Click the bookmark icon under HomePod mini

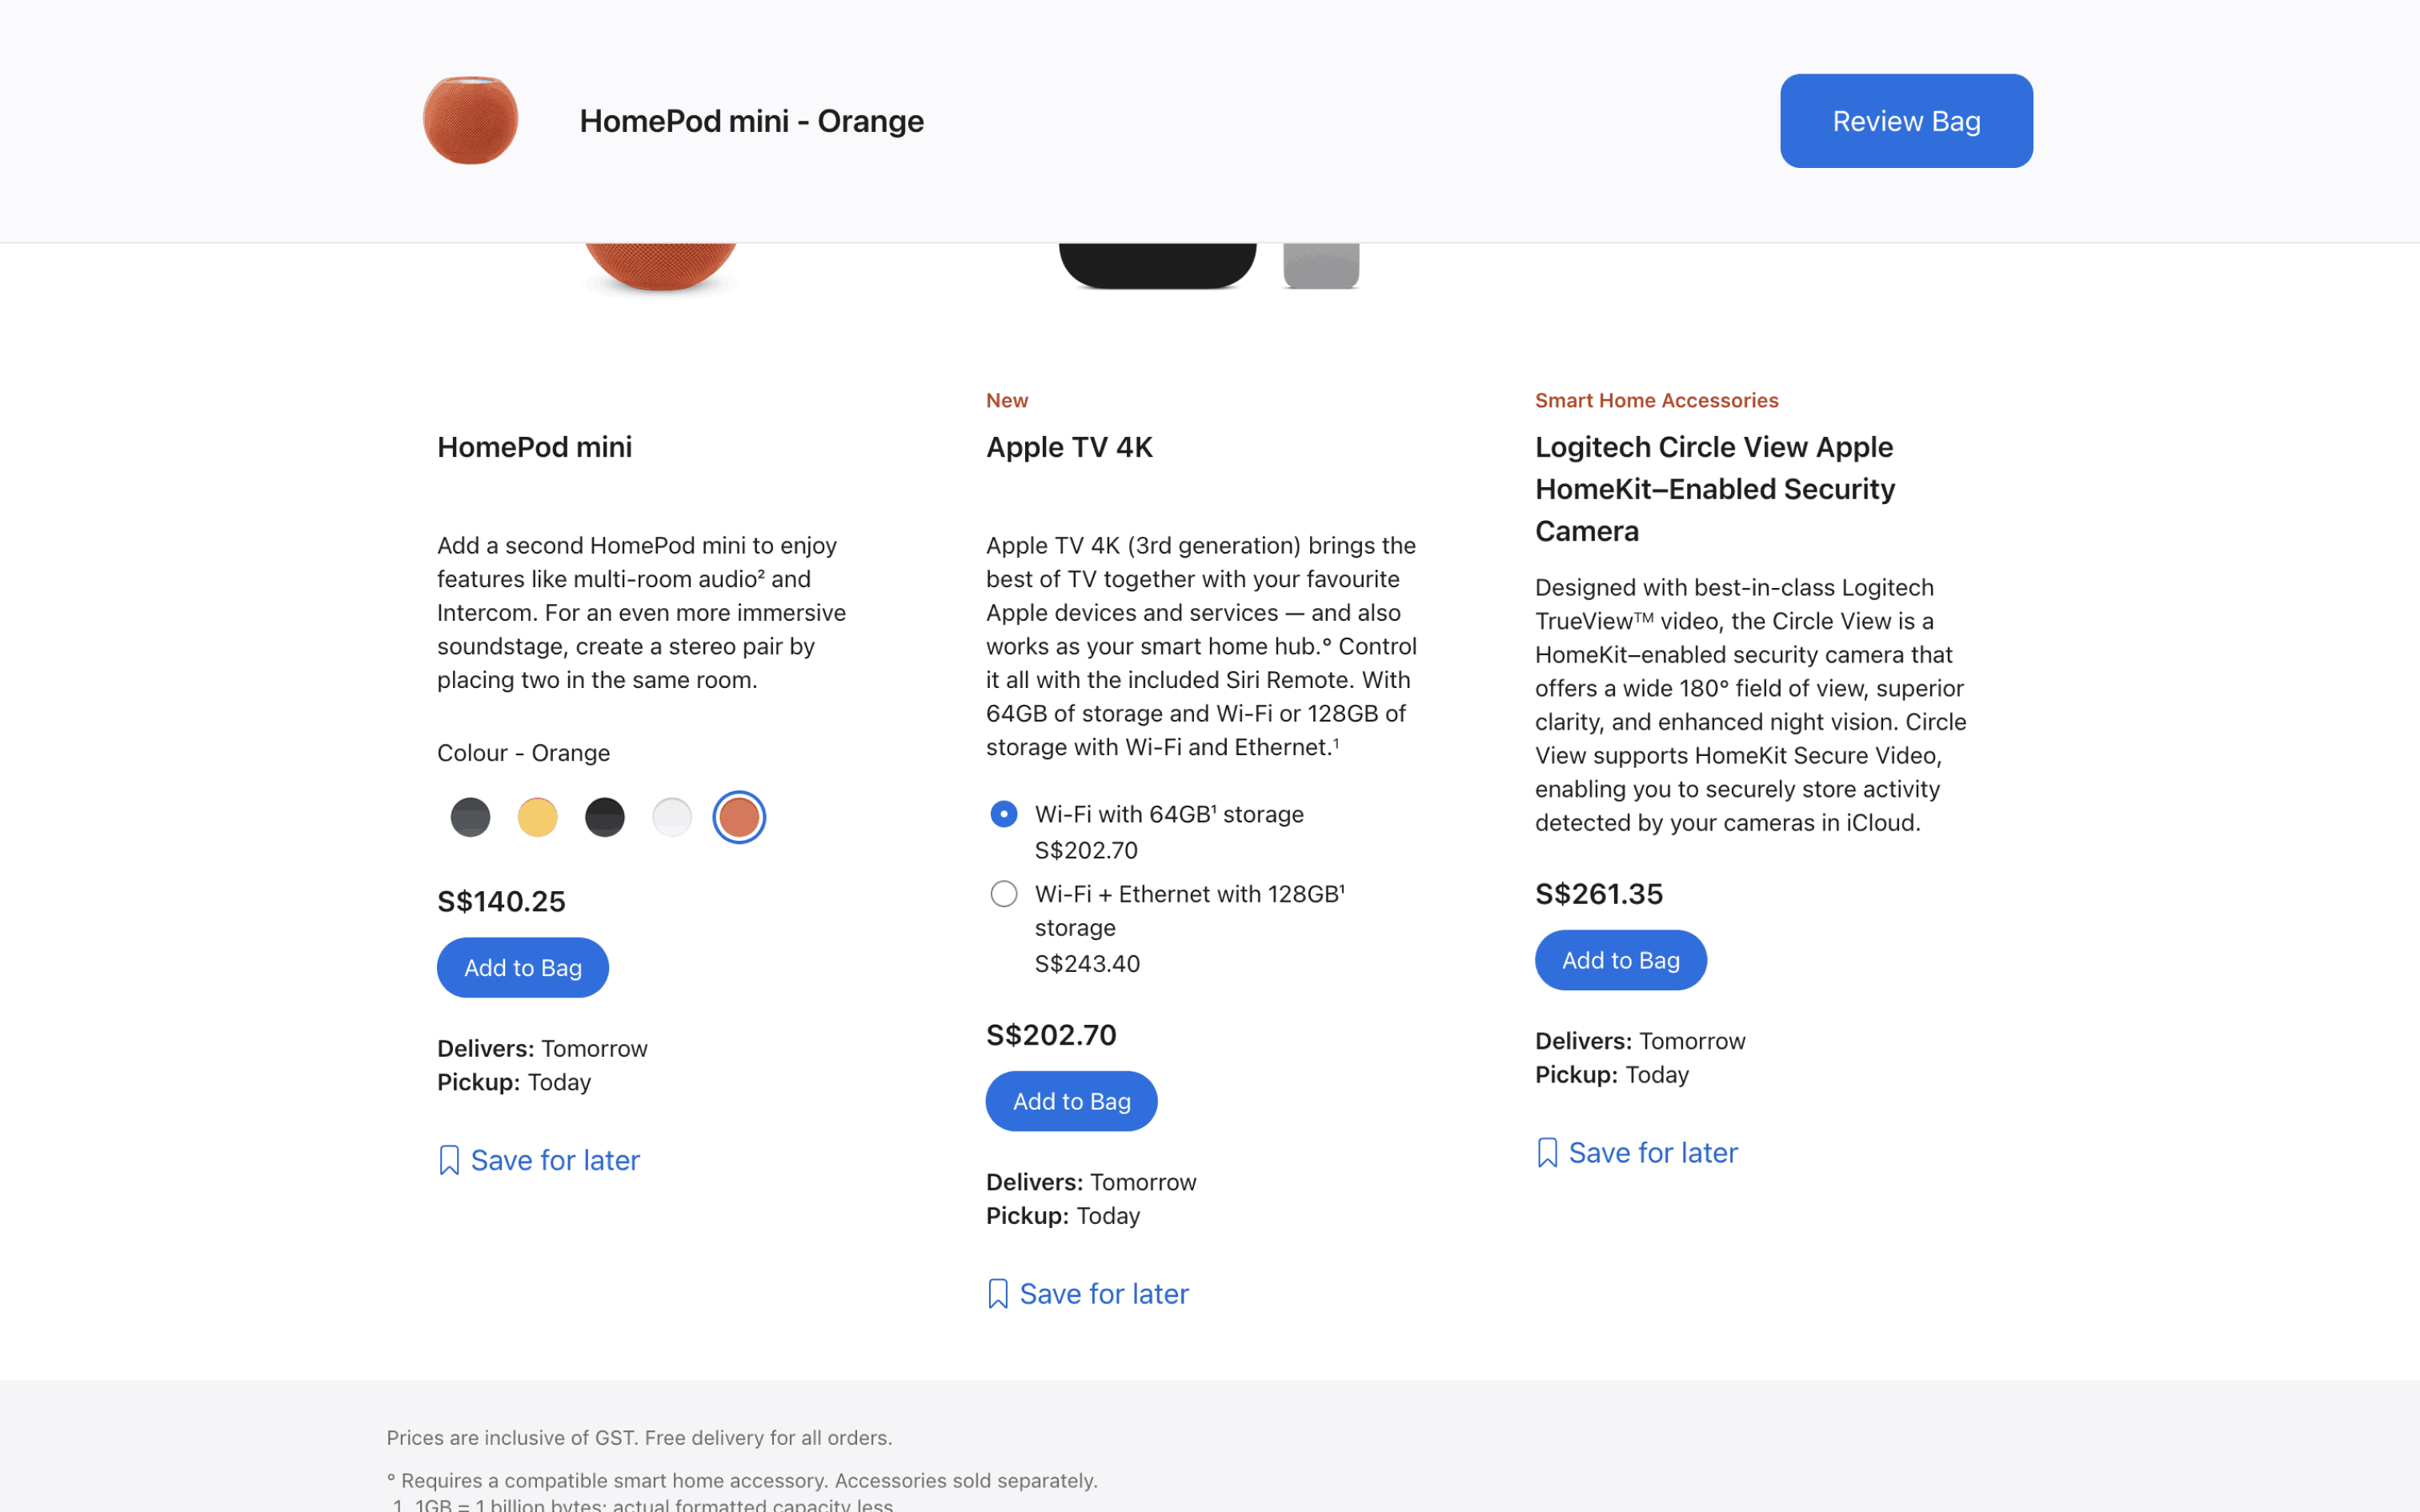coord(449,1160)
